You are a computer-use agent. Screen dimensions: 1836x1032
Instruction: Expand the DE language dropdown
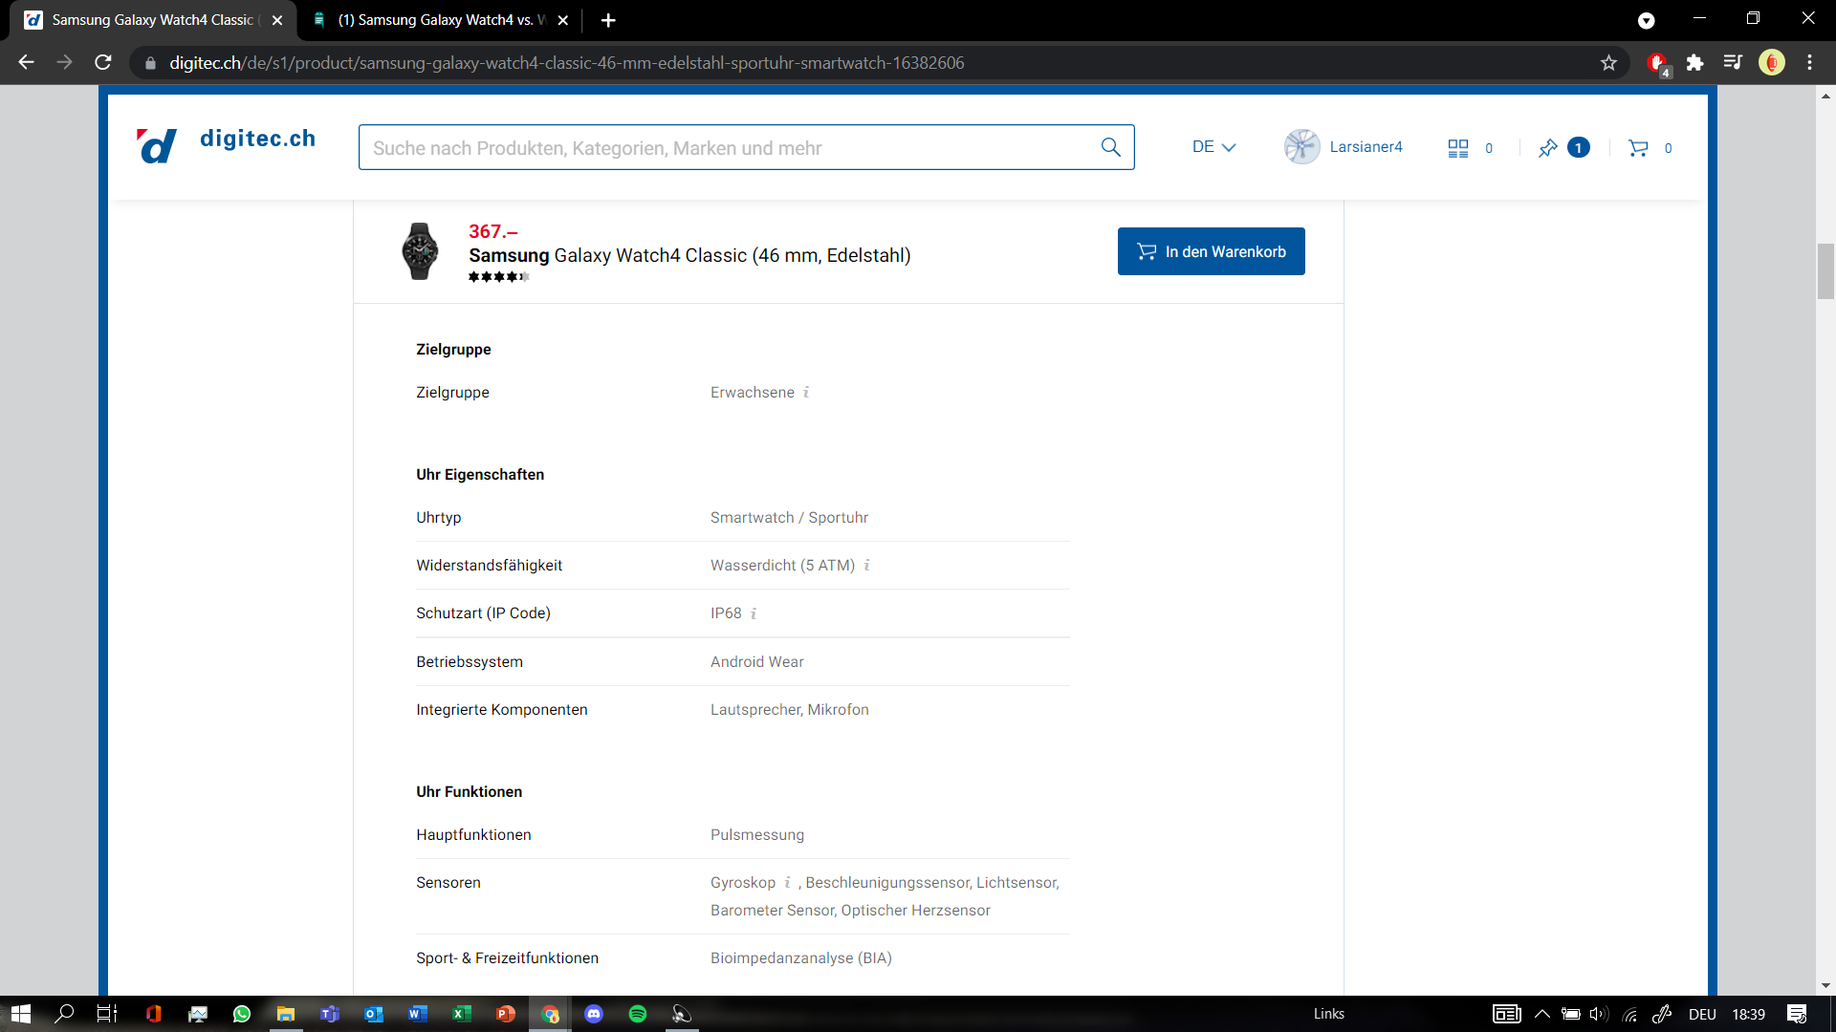[x=1213, y=147]
